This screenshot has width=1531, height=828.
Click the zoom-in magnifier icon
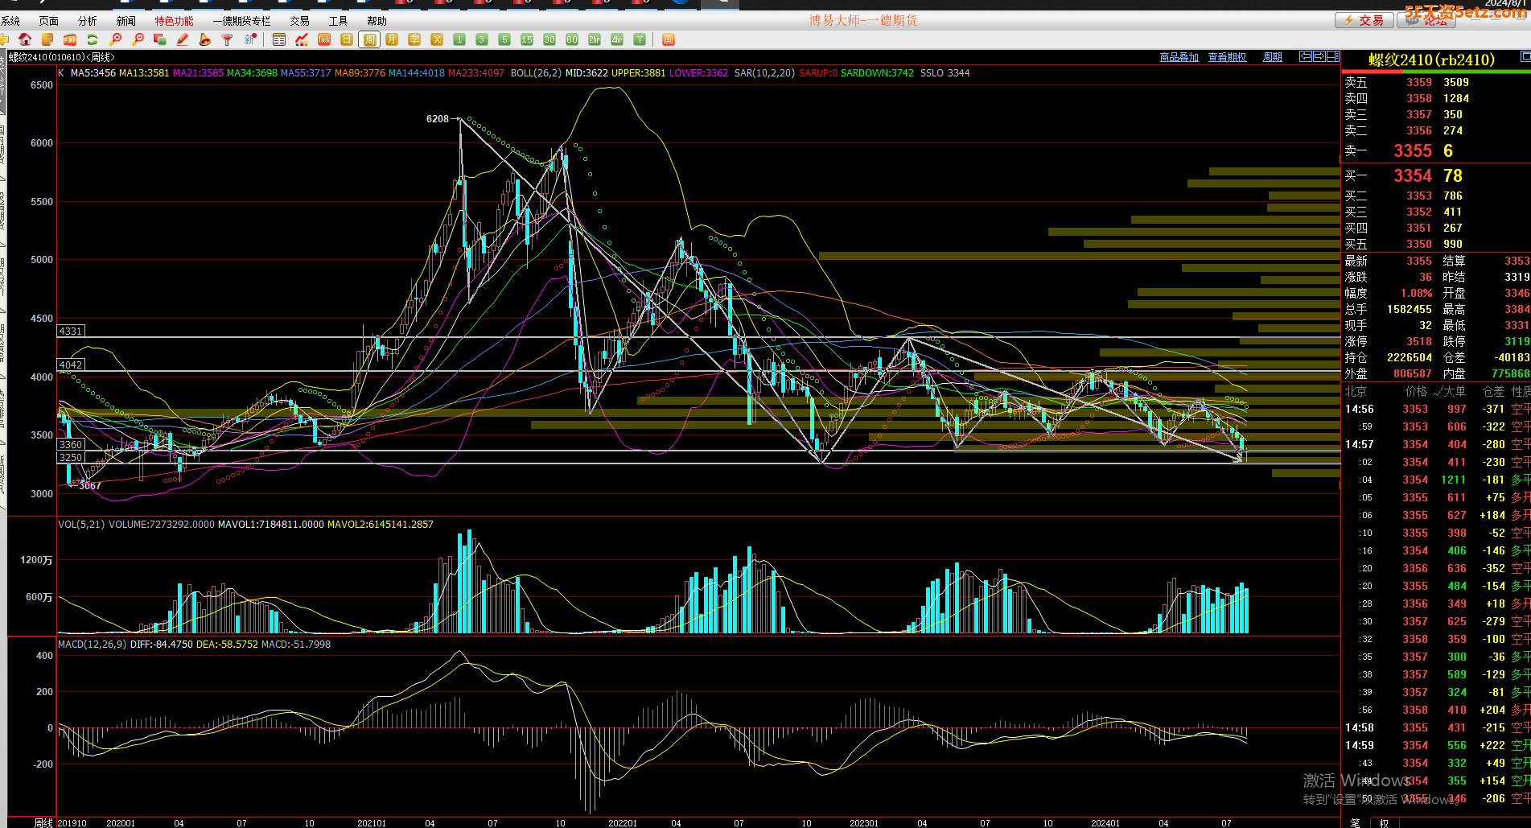pyautogui.click(x=116, y=39)
